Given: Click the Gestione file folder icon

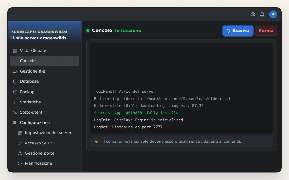Looking at the screenshot, I should pyautogui.click(x=15, y=71).
